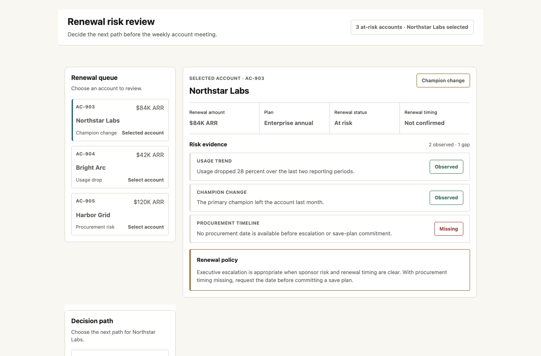
Task: Select the Northstar Labs account card
Action: [120, 120]
